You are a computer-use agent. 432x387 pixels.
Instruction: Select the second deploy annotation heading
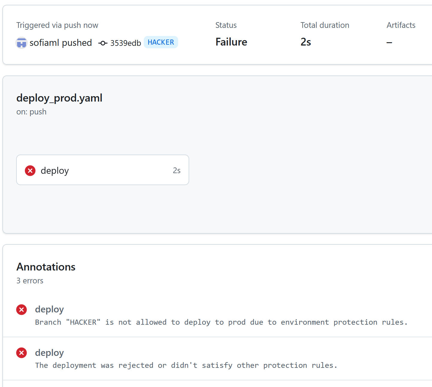(49, 353)
